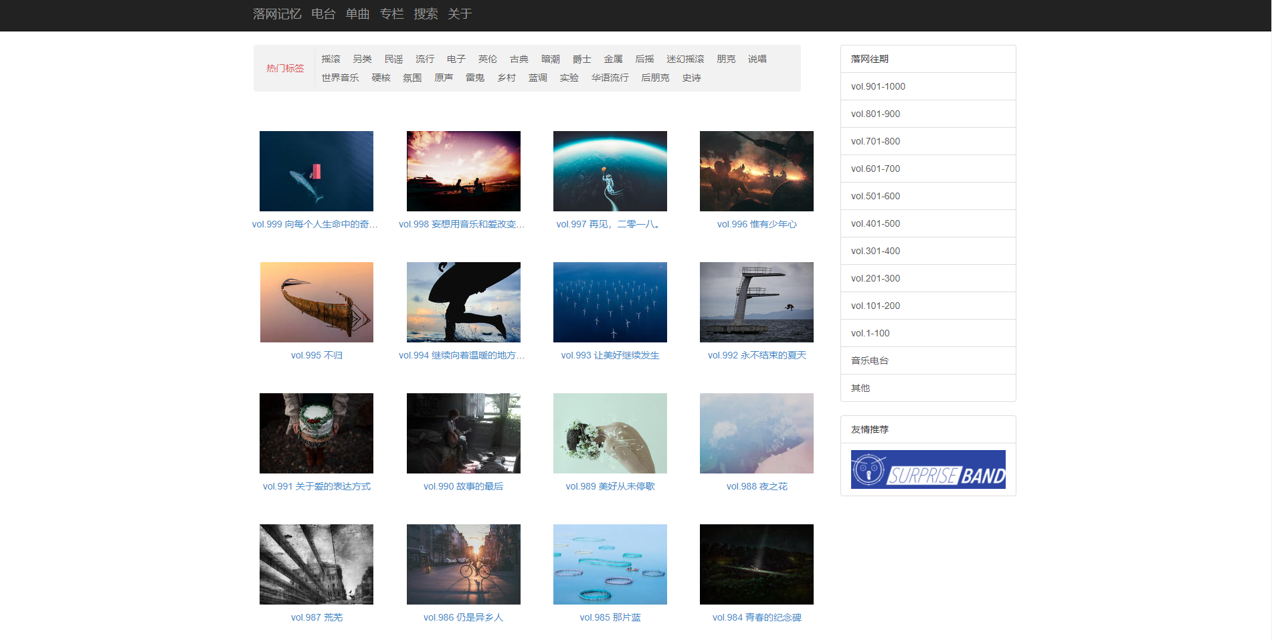Choose the 硬核 tag
This screenshot has width=1272, height=640.
381,78
